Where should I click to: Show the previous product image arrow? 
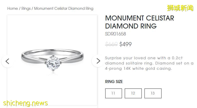(7, 61)
